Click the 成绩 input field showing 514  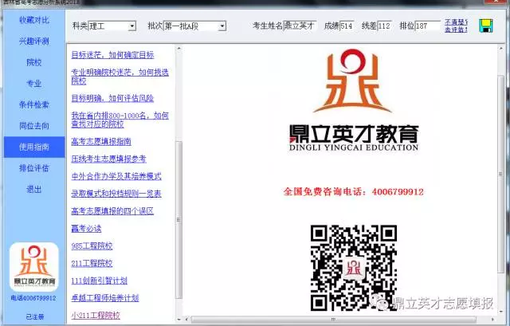click(347, 26)
